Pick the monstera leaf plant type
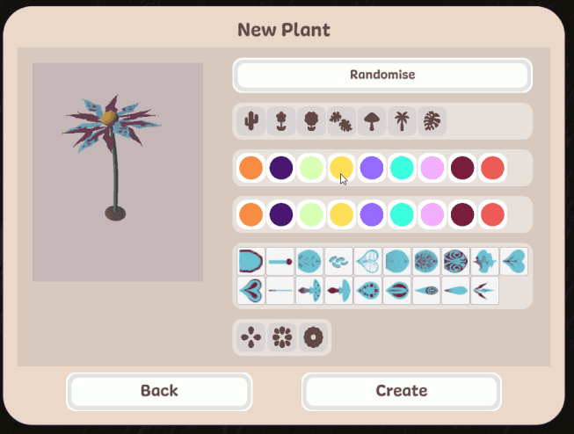Screen dimensions: 574x434 432,121
